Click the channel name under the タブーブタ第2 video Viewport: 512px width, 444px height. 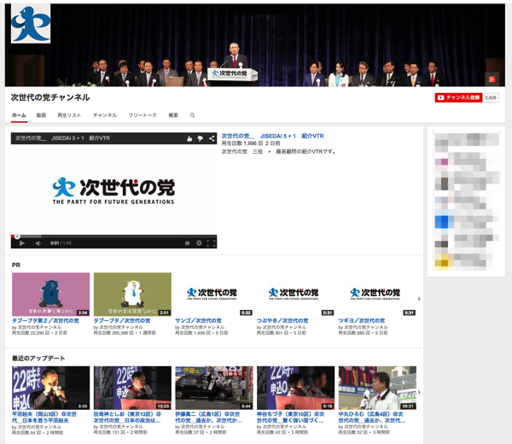[39, 327]
